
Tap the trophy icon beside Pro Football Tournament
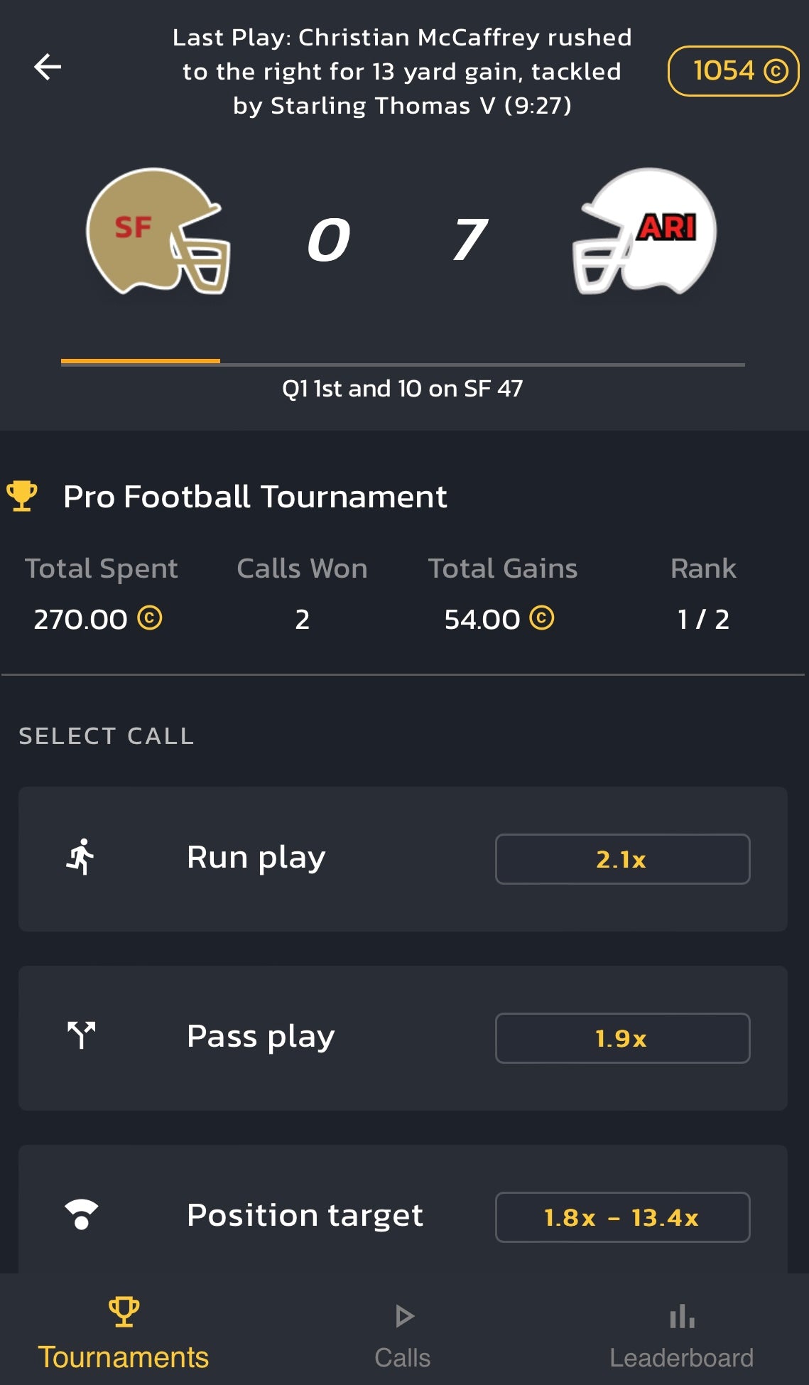click(x=22, y=496)
